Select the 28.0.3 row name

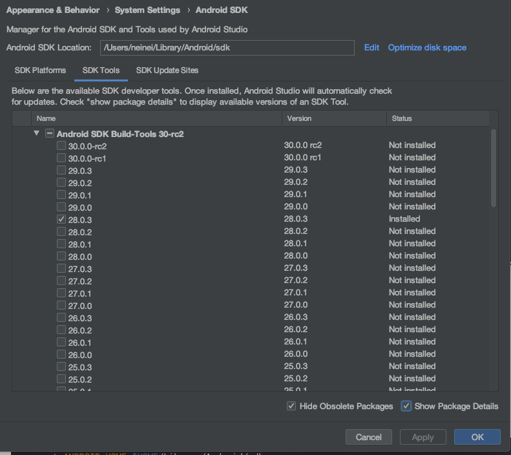pyautogui.click(x=80, y=220)
